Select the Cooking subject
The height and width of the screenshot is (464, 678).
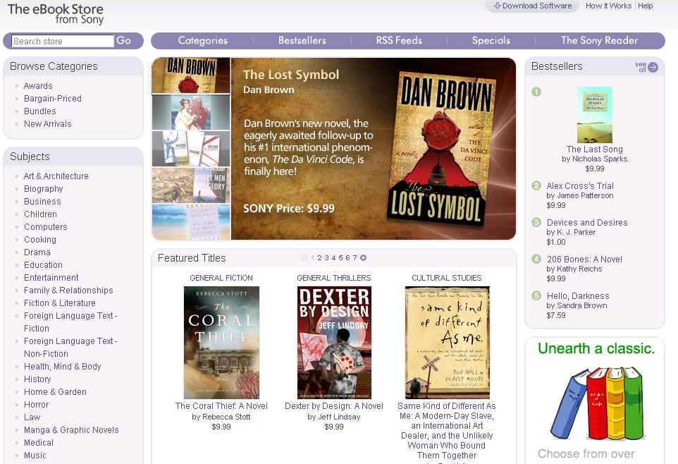tap(39, 239)
